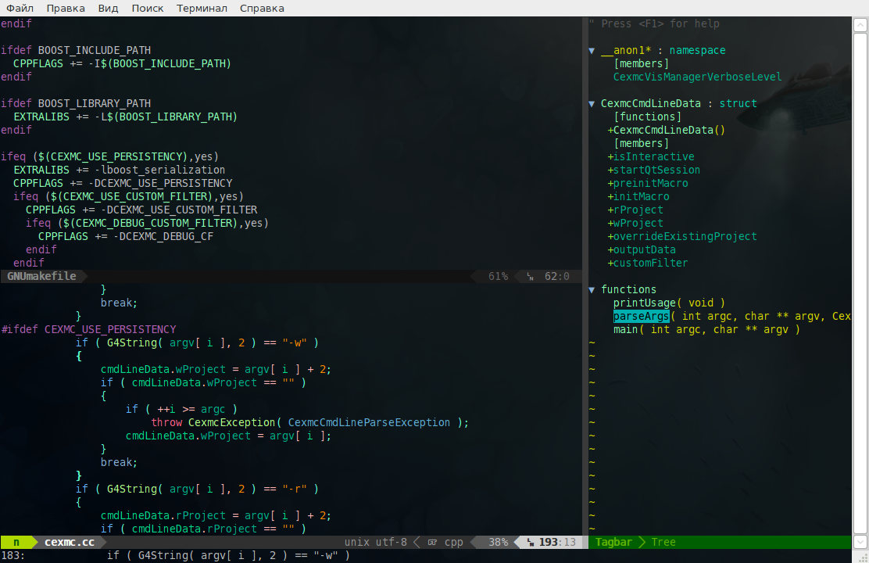The height and width of the screenshot is (563, 869).
Task: Click the terminal scrollbar down arrow
Action: pyautogui.click(x=860, y=541)
